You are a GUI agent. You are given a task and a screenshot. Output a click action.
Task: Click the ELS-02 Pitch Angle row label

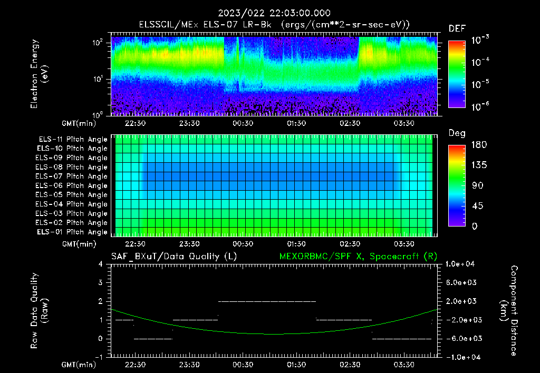click(x=71, y=223)
